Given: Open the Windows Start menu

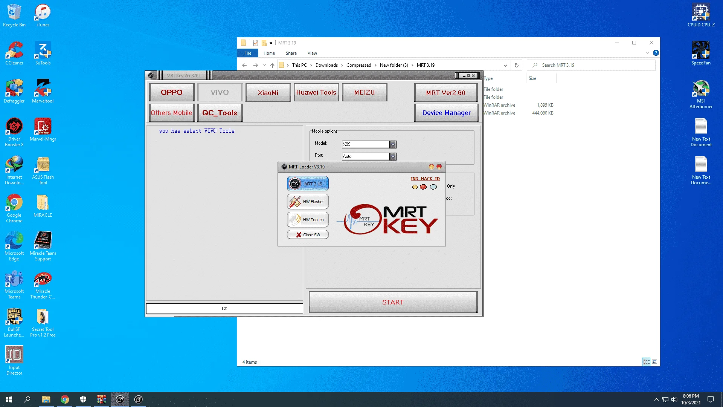Looking at the screenshot, I should pyautogui.click(x=9, y=399).
